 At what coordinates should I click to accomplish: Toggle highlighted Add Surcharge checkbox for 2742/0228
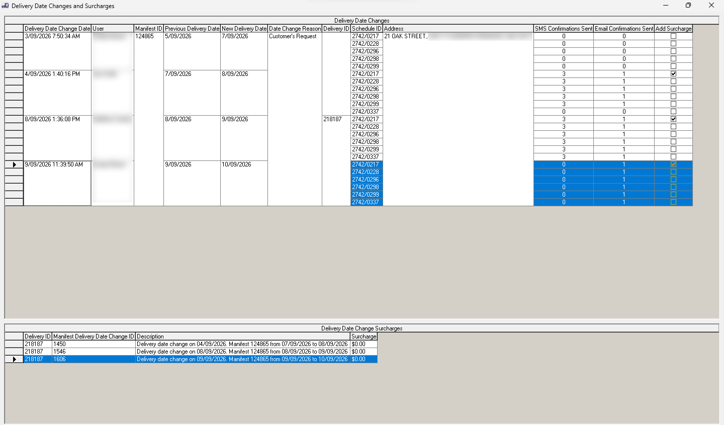tap(673, 172)
